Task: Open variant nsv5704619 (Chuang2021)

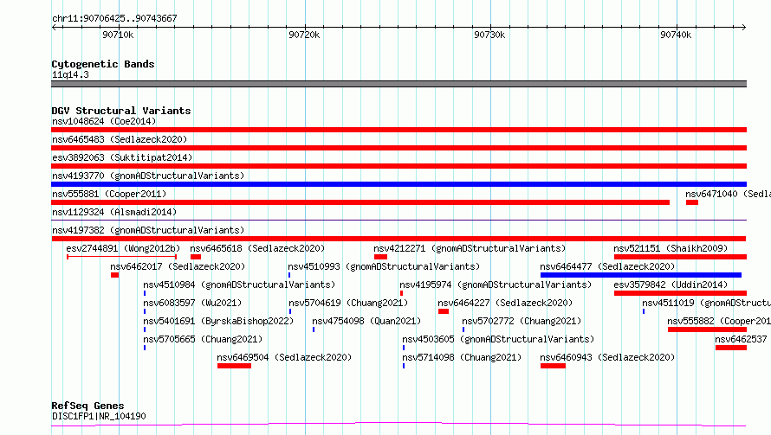Action: 348,303
